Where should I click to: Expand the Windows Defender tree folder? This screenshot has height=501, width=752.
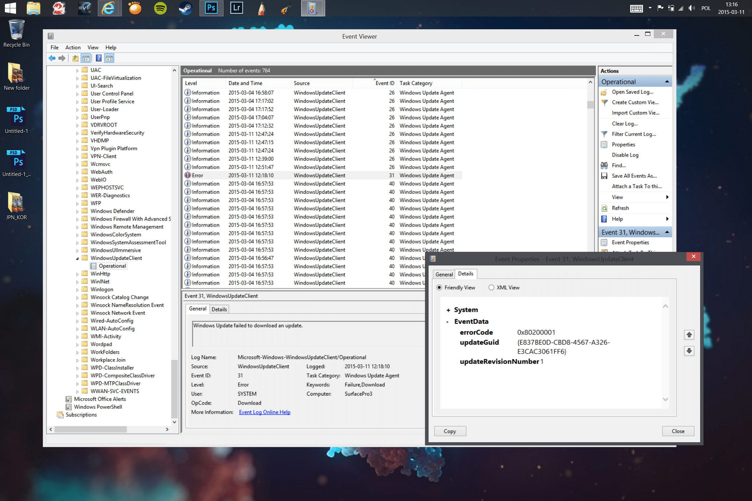click(77, 211)
